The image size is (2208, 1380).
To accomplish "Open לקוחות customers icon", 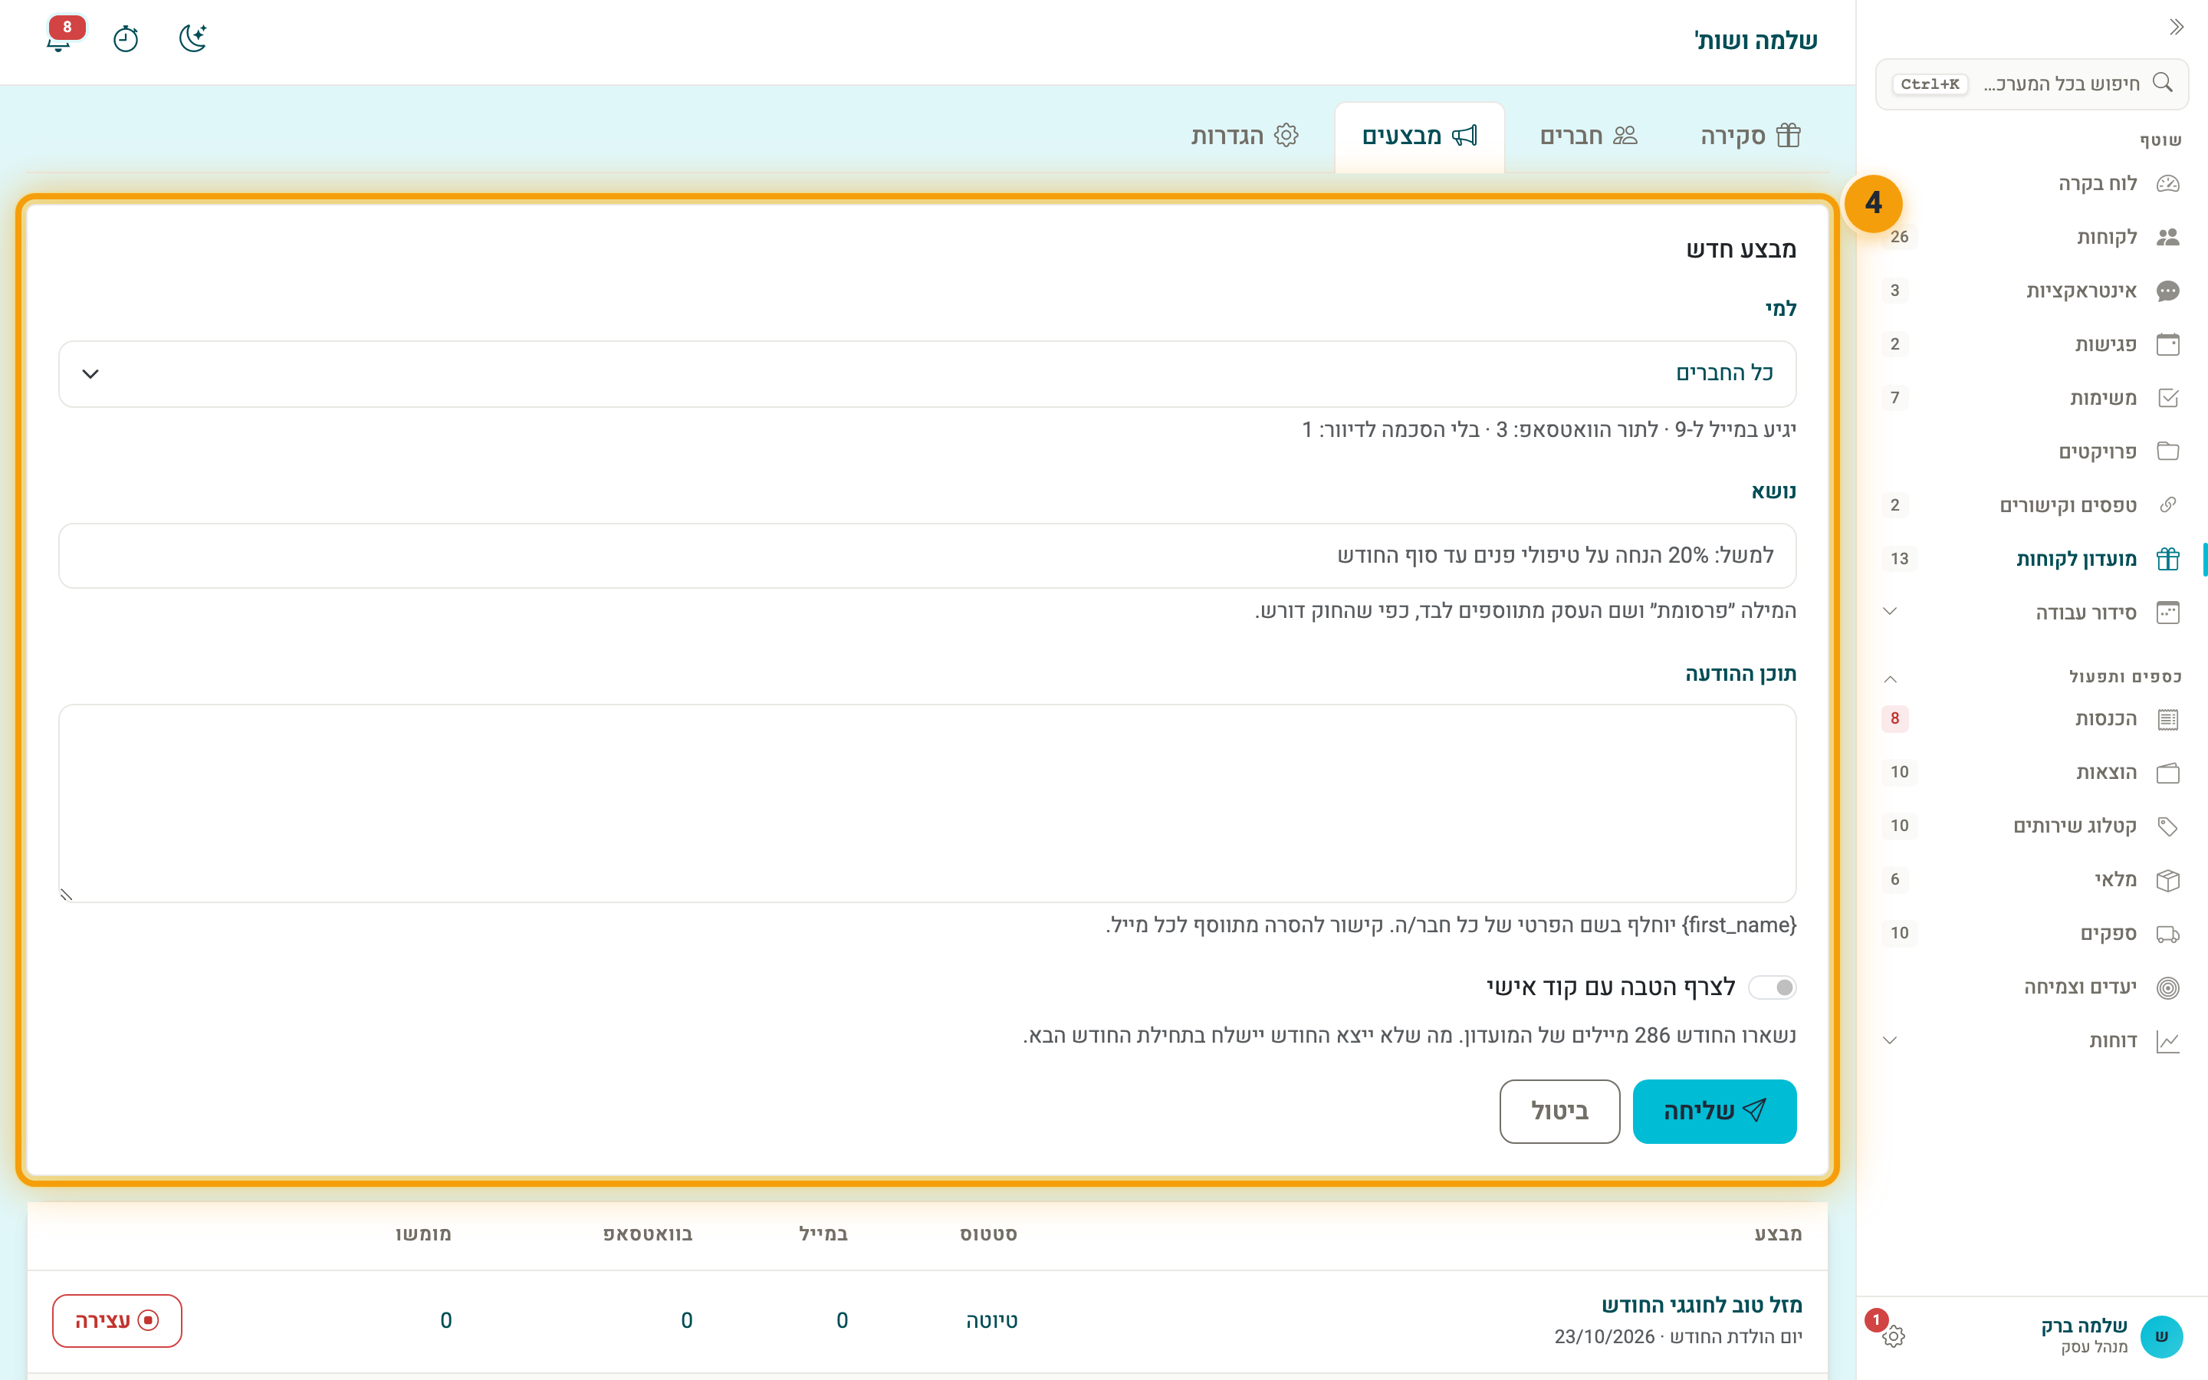I will [2168, 238].
